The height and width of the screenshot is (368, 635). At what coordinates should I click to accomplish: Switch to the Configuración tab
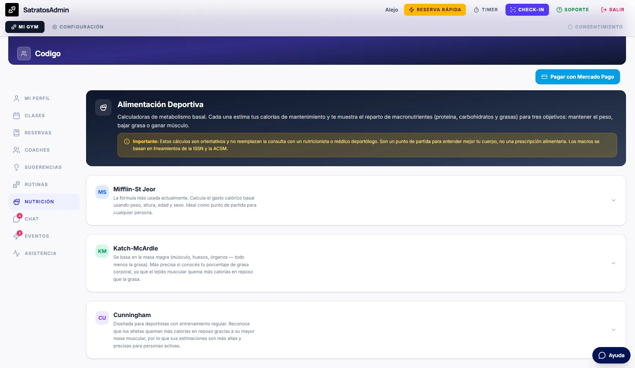click(78, 27)
